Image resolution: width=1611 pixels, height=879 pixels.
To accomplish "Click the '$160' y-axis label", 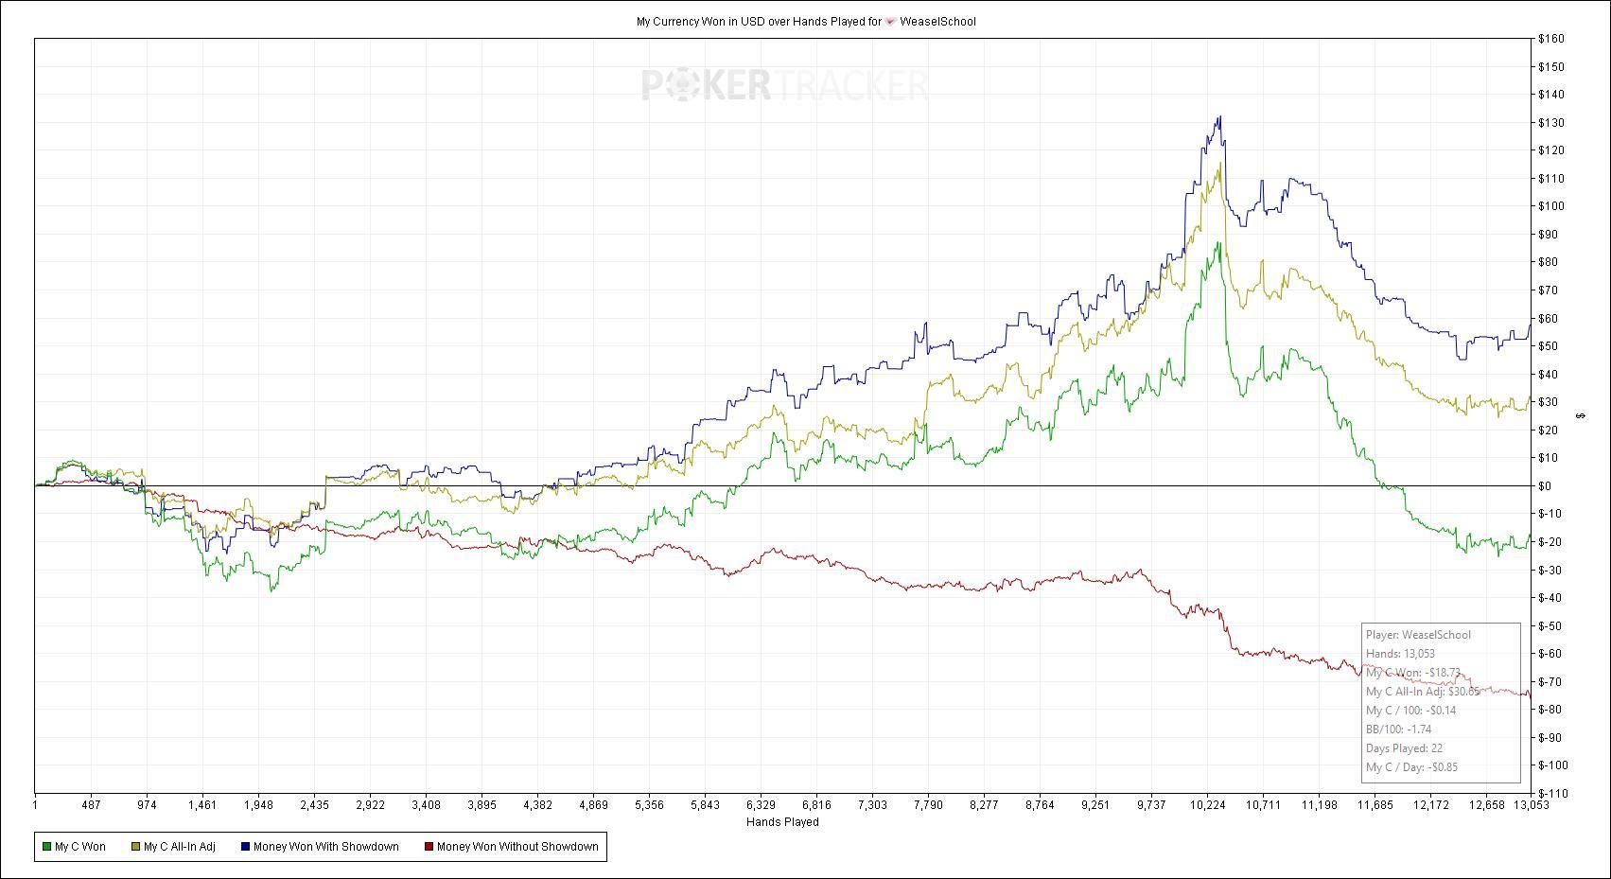I will [x=1550, y=39].
